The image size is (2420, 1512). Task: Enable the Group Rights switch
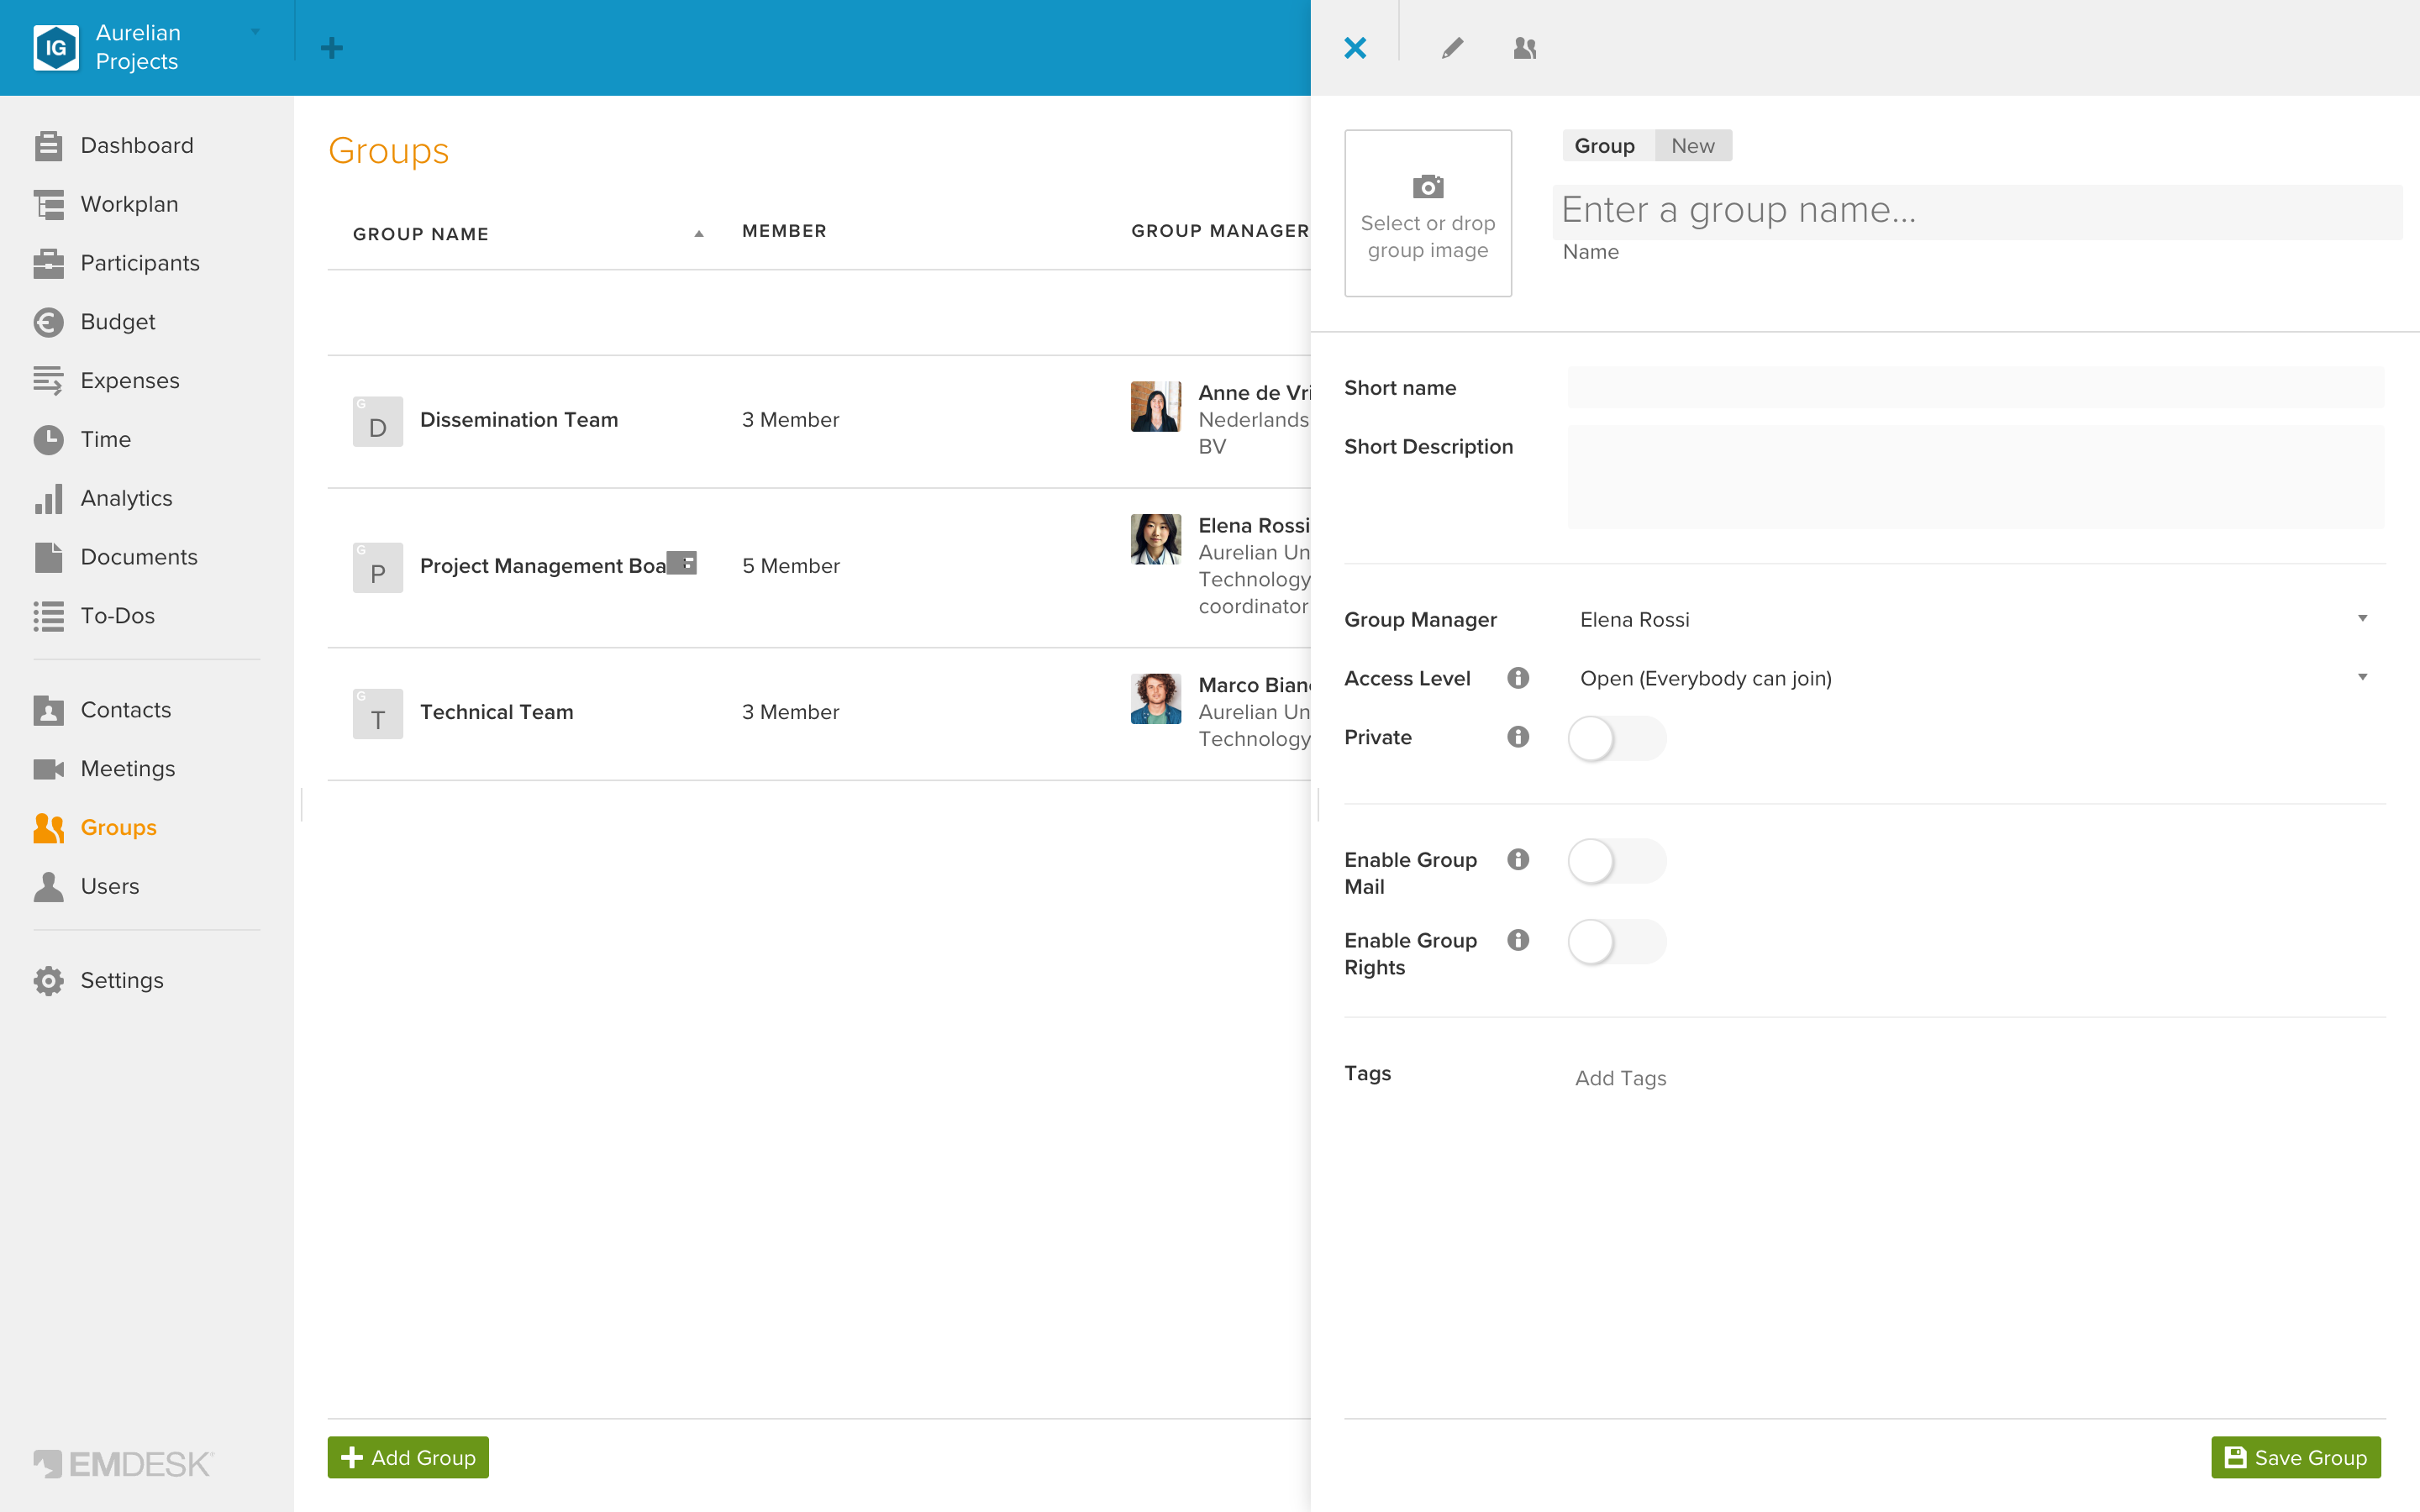pyautogui.click(x=1616, y=942)
